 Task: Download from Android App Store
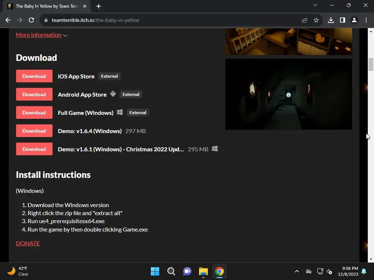coord(34,94)
